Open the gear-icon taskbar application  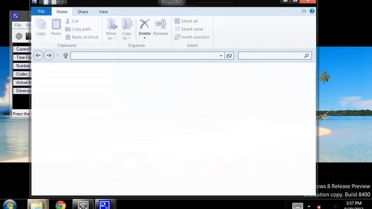[x=83, y=204]
